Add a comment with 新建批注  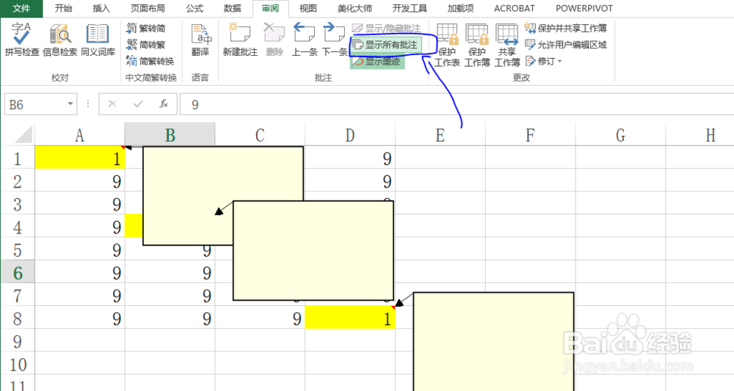click(x=240, y=40)
